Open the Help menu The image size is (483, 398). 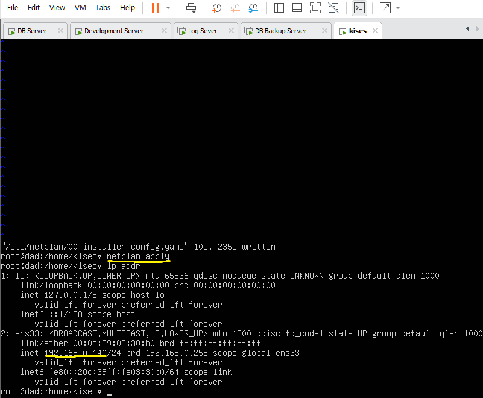127,8
